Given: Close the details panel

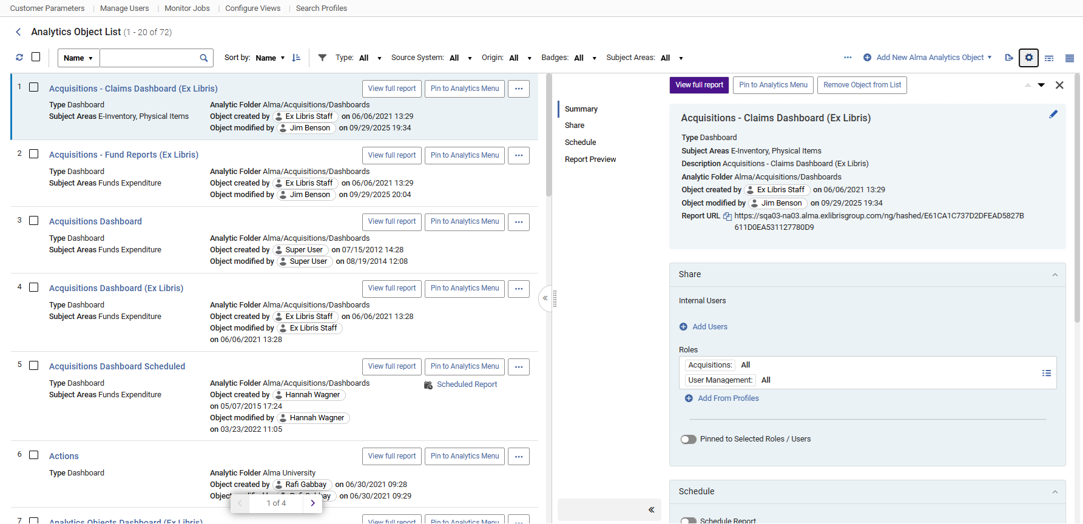Looking at the screenshot, I should pyautogui.click(x=1059, y=86).
